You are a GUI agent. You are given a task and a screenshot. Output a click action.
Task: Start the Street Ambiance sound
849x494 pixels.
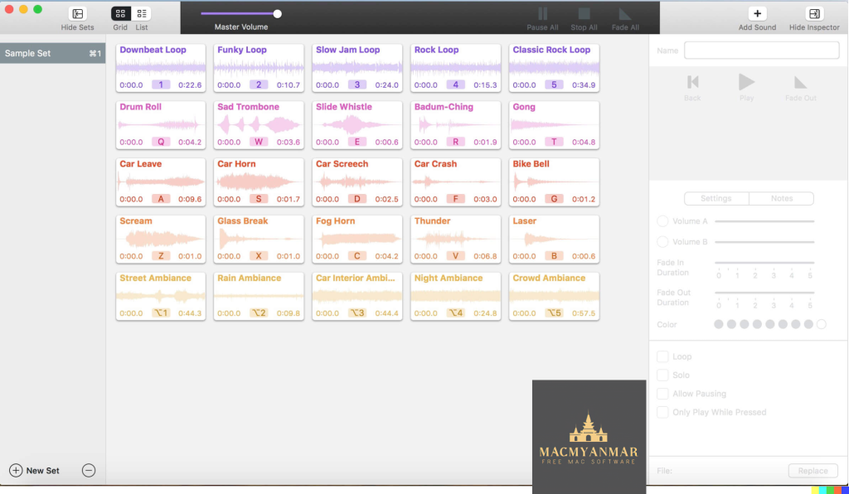[161, 297]
